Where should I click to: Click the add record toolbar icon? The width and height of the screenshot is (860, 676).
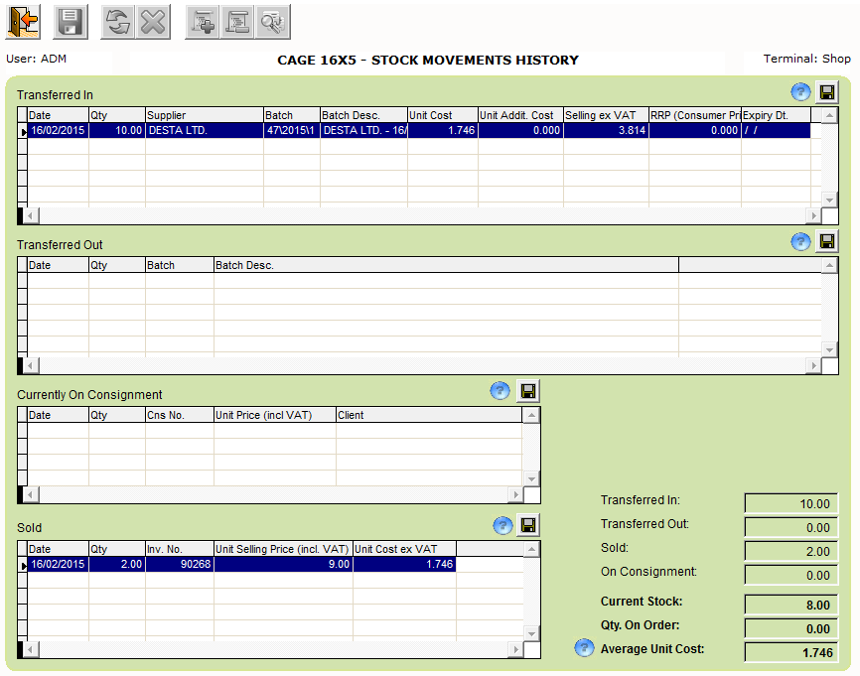click(203, 22)
